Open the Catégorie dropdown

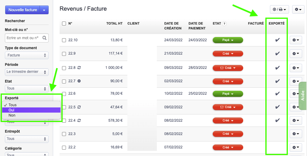pyautogui.click(x=27, y=154)
